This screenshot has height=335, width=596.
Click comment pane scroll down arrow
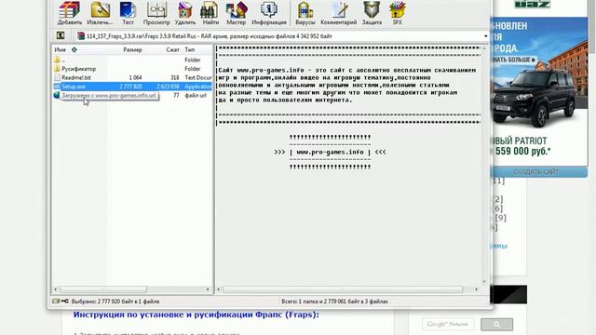484,282
